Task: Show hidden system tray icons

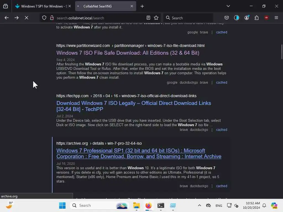Action: coord(200,205)
